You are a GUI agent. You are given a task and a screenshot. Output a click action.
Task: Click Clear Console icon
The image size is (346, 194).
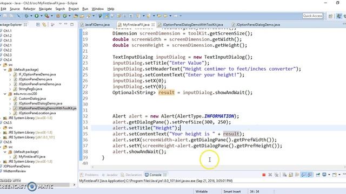(284, 175)
